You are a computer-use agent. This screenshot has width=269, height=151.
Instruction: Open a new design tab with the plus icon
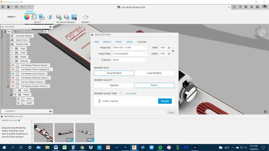[234, 7]
